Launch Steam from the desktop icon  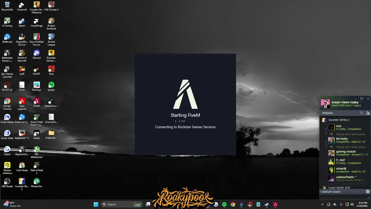(22, 22)
